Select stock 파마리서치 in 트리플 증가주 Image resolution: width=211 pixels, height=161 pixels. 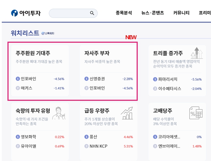pyautogui.click(x=168, y=79)
